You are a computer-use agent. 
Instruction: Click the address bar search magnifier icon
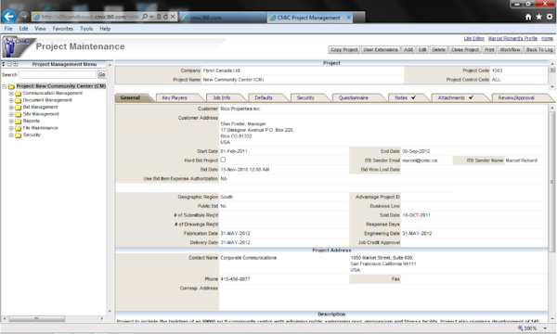click(x=145, y=17)
